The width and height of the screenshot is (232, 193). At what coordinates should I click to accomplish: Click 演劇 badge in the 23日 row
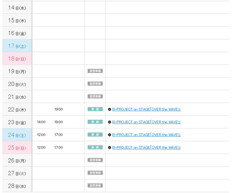tap(95, 122)
